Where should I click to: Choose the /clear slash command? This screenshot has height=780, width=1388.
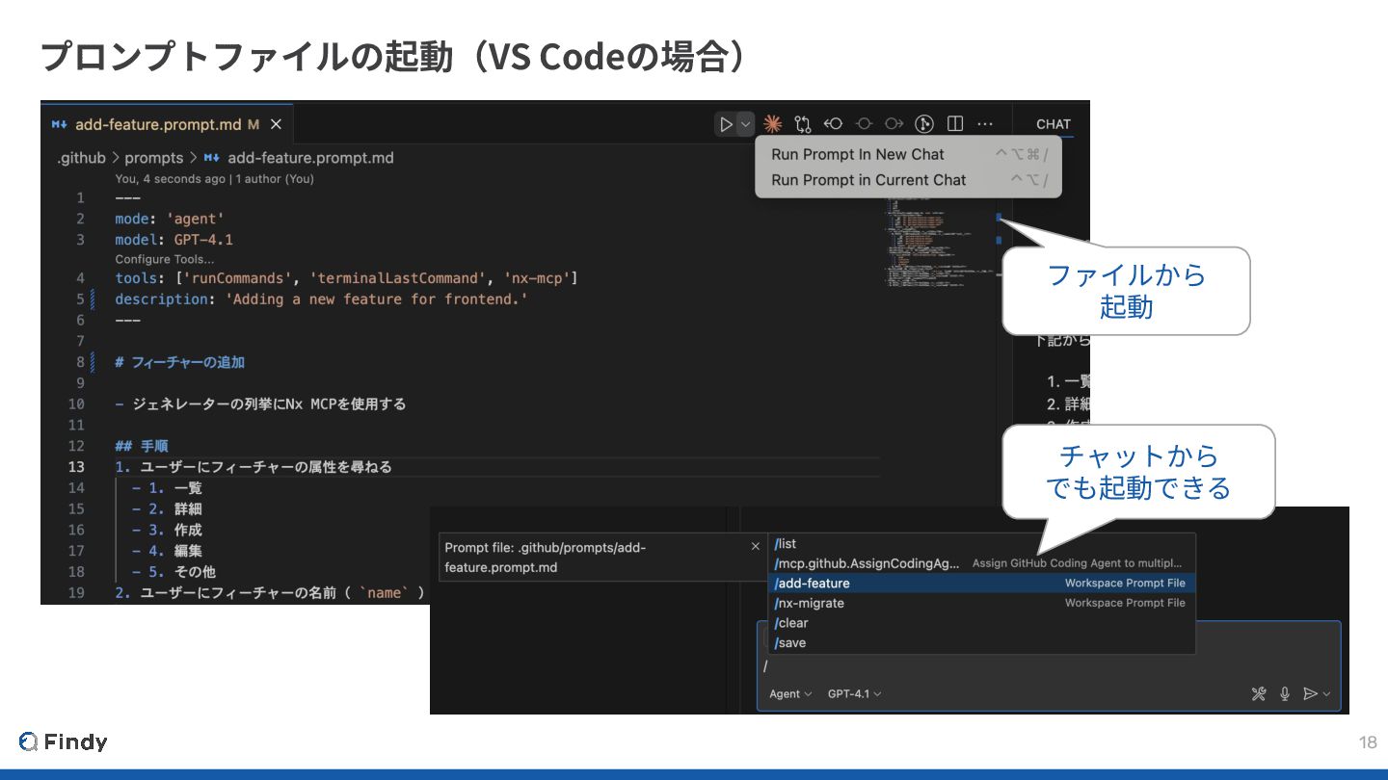[981, 623]
